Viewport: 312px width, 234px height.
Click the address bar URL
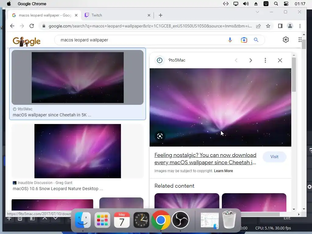pyautogui.click(x=150, y=26)
